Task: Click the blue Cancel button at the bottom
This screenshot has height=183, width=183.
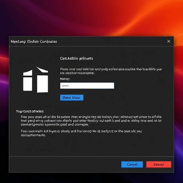Action: click(x=132, y=164)
